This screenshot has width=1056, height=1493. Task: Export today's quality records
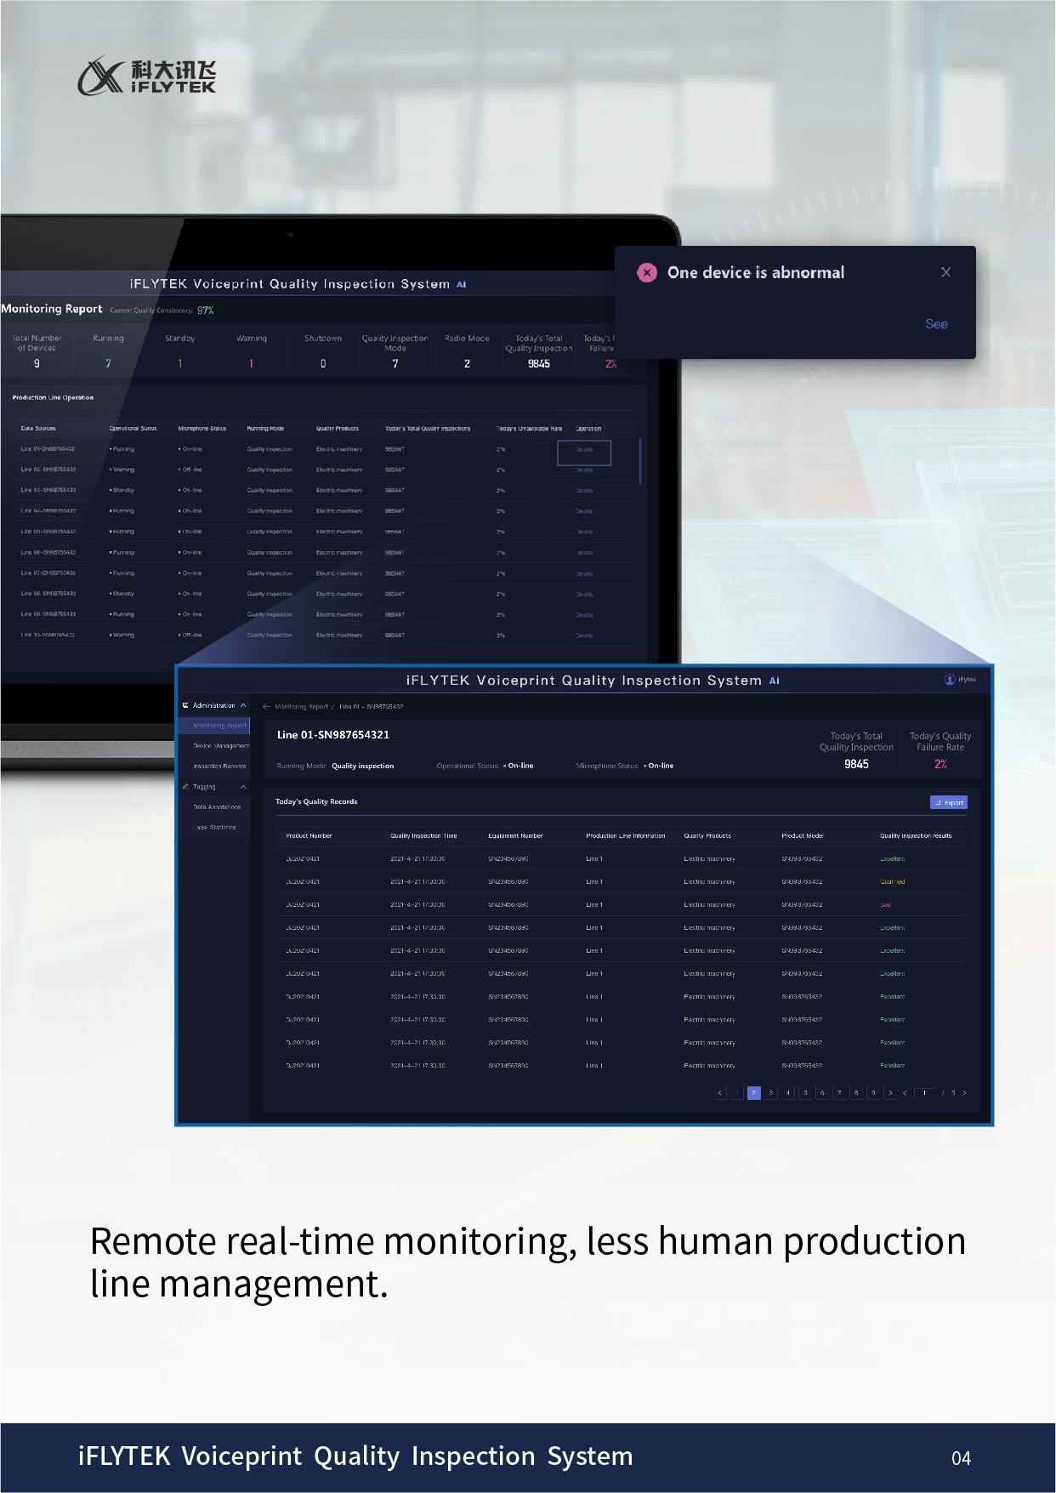point(949,802)
